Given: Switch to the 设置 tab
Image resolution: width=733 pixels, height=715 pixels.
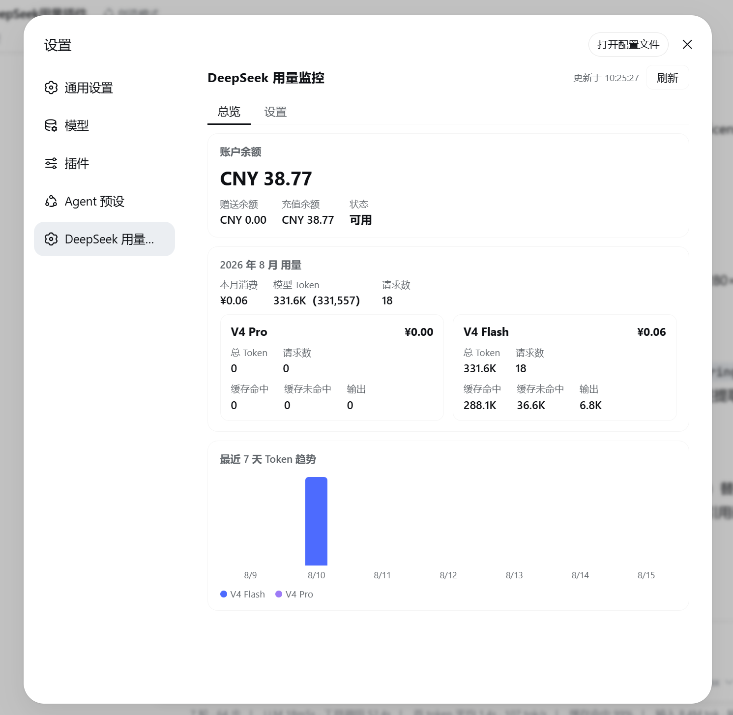Looking at the screenshot, I should click(x=275, y=112).
